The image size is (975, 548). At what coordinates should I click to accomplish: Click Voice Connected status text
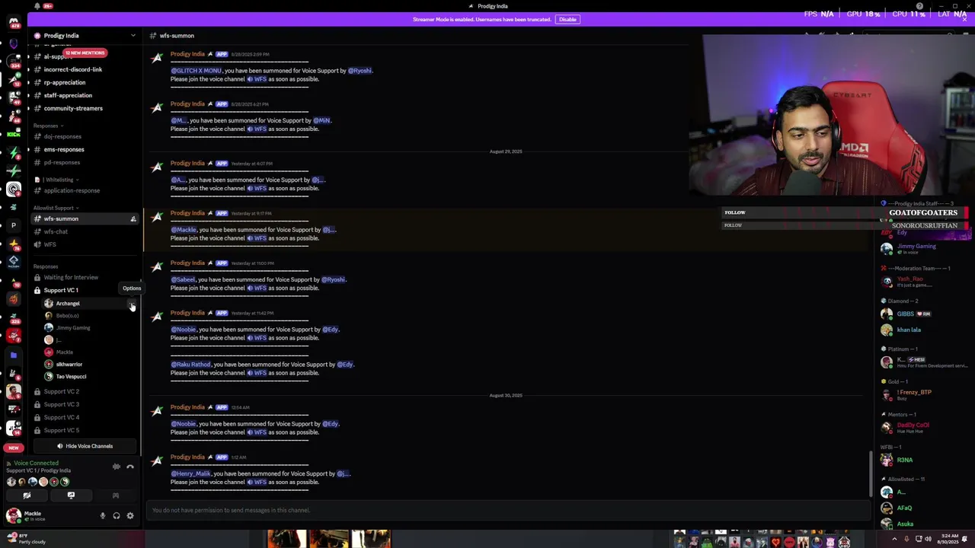pyautogui.click(x=36, y=463)
